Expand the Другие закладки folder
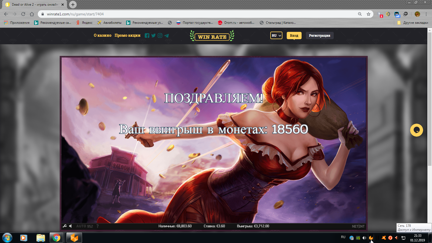This screenshot has height=243, width=432. click(413, 23)
